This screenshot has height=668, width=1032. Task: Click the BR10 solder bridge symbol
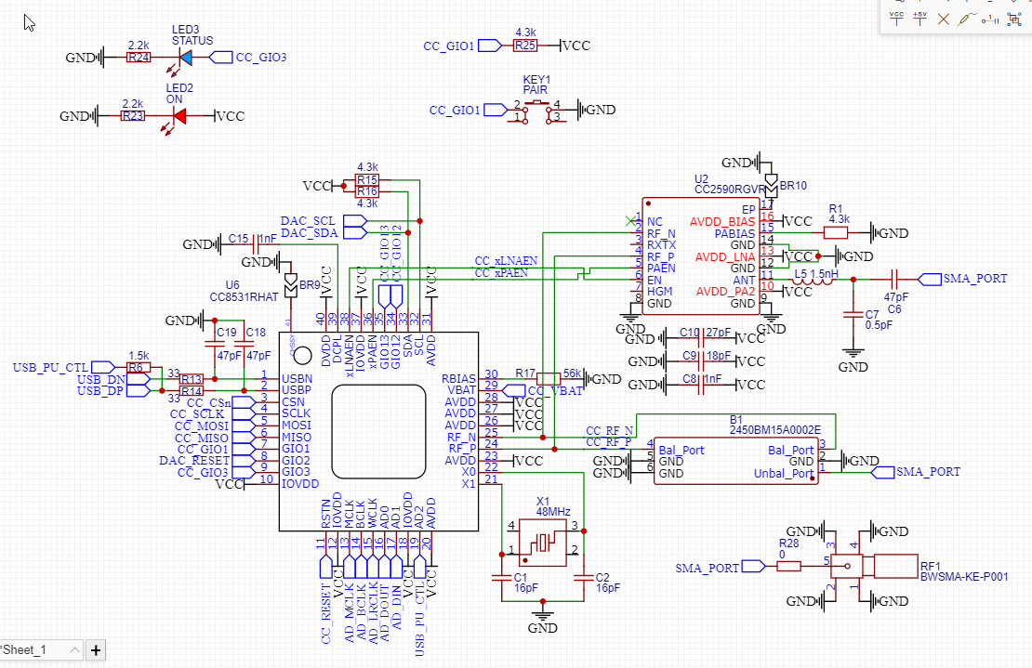(772, 184)
